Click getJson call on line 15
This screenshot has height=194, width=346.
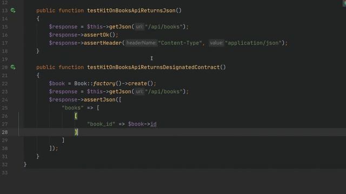[120, 27]
